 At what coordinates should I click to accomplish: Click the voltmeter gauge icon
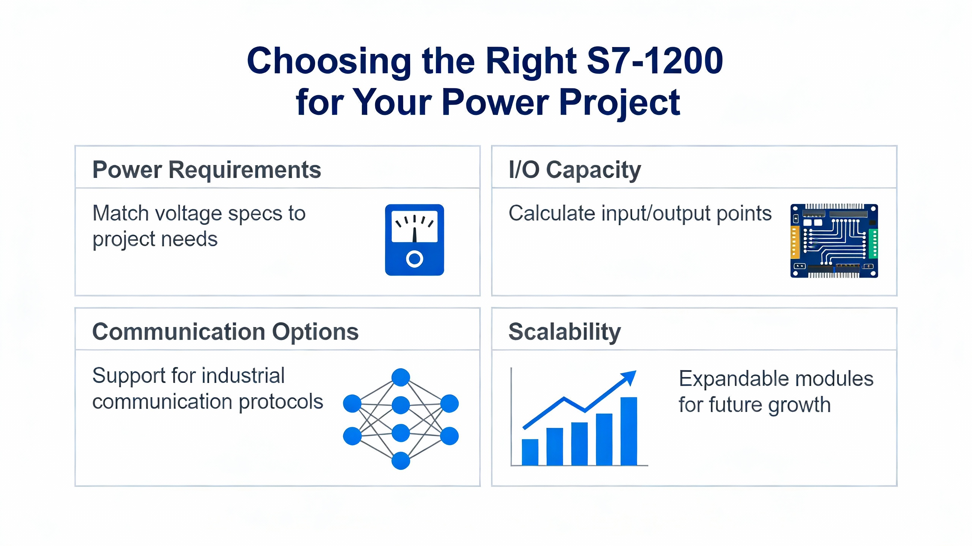pyautogui.click(x=414, y=240)
